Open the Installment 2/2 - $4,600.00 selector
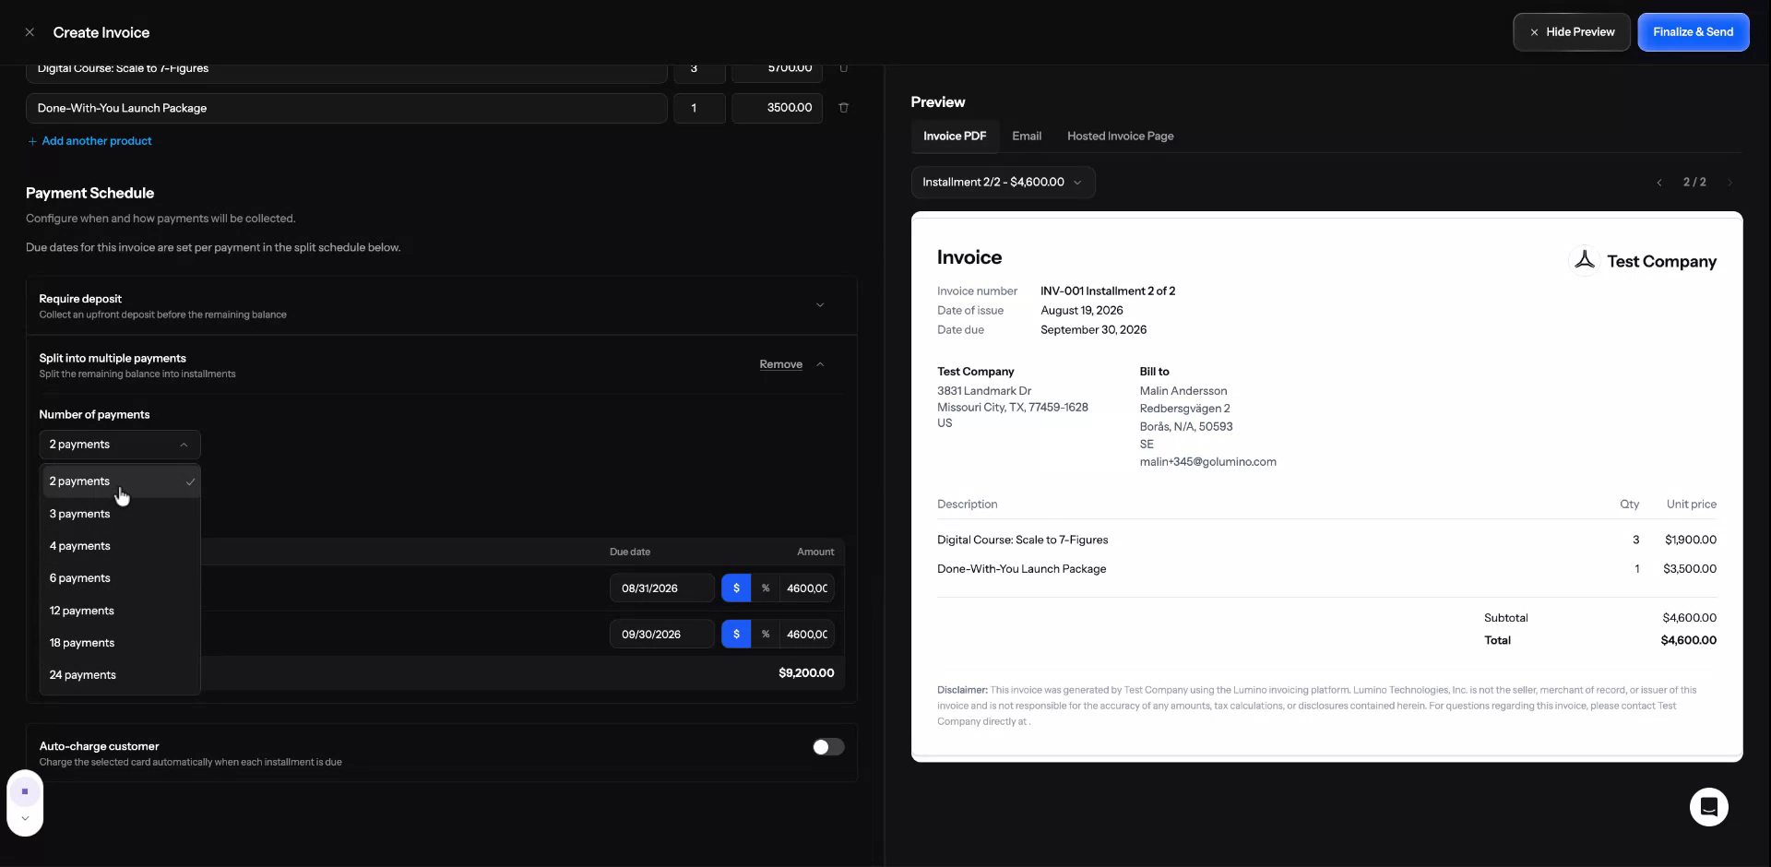 [1003, 183]
